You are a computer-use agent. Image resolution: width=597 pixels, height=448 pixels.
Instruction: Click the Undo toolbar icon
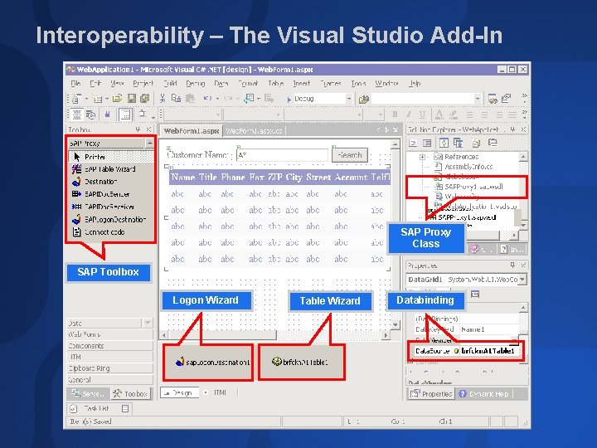coord(207,99)
